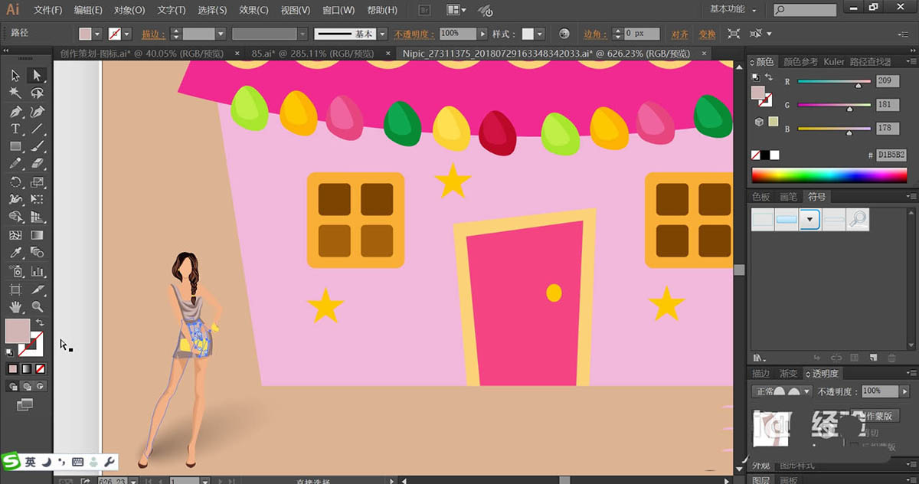Select the Column Graph tool

[x=37, y=271]
